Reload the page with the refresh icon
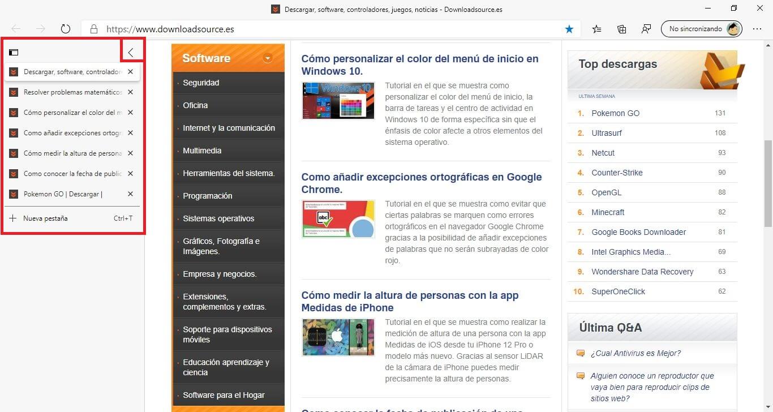 pyautogui.click(x=65, y=29)
